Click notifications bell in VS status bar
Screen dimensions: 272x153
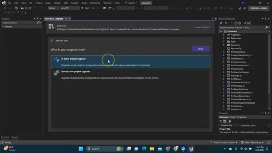click(x=269, y=142)
